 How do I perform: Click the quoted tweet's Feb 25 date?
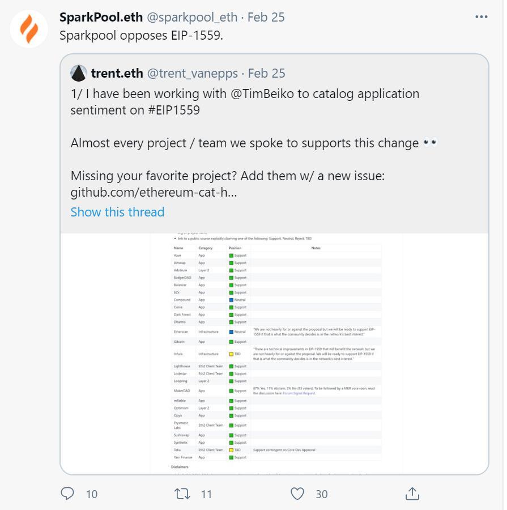pos(267,73)
